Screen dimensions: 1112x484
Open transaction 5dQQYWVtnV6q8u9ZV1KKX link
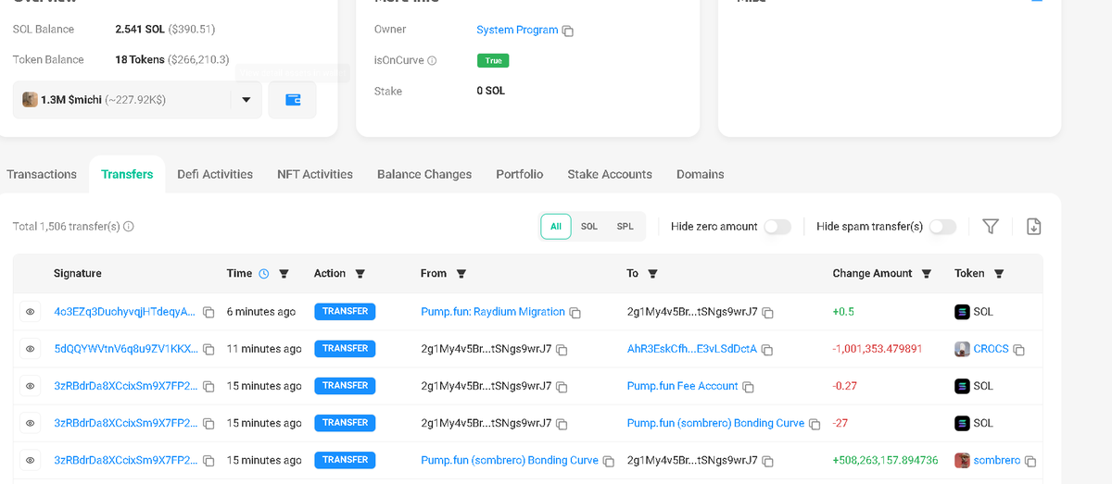pyautogui.click(x=125, y=349)
